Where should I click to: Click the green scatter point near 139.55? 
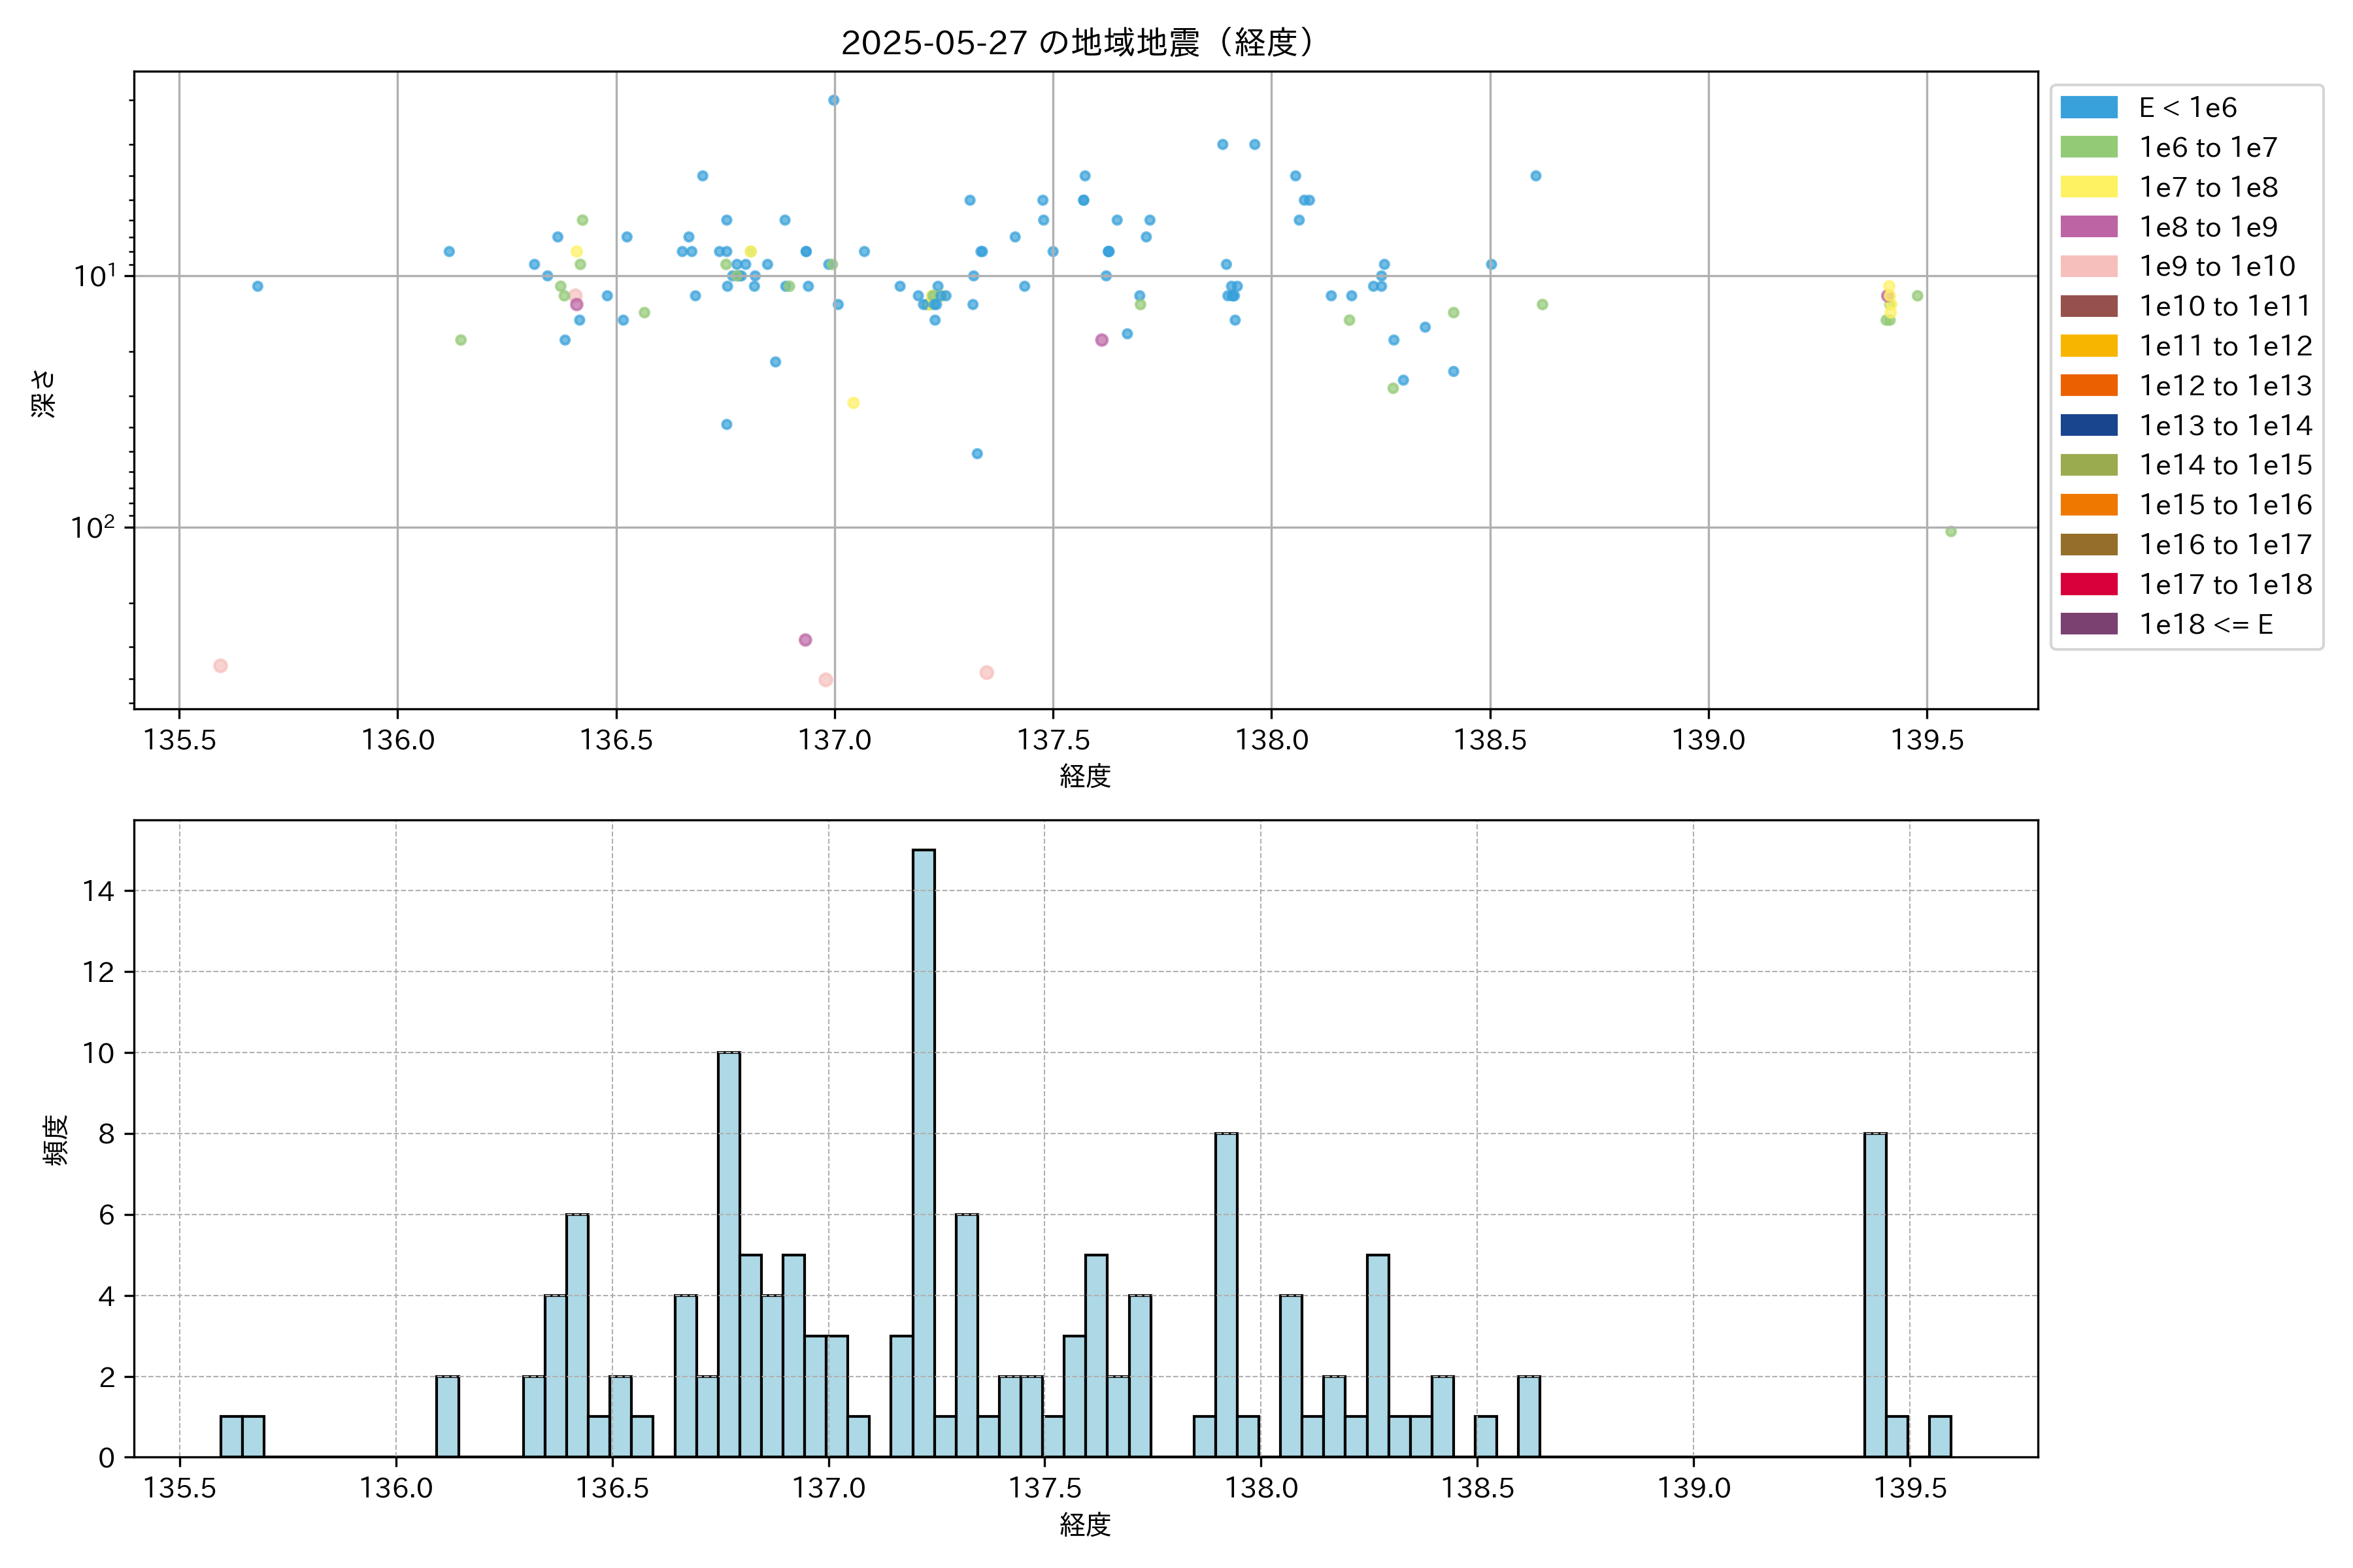pyautogui.click(x=1950, y=532)
